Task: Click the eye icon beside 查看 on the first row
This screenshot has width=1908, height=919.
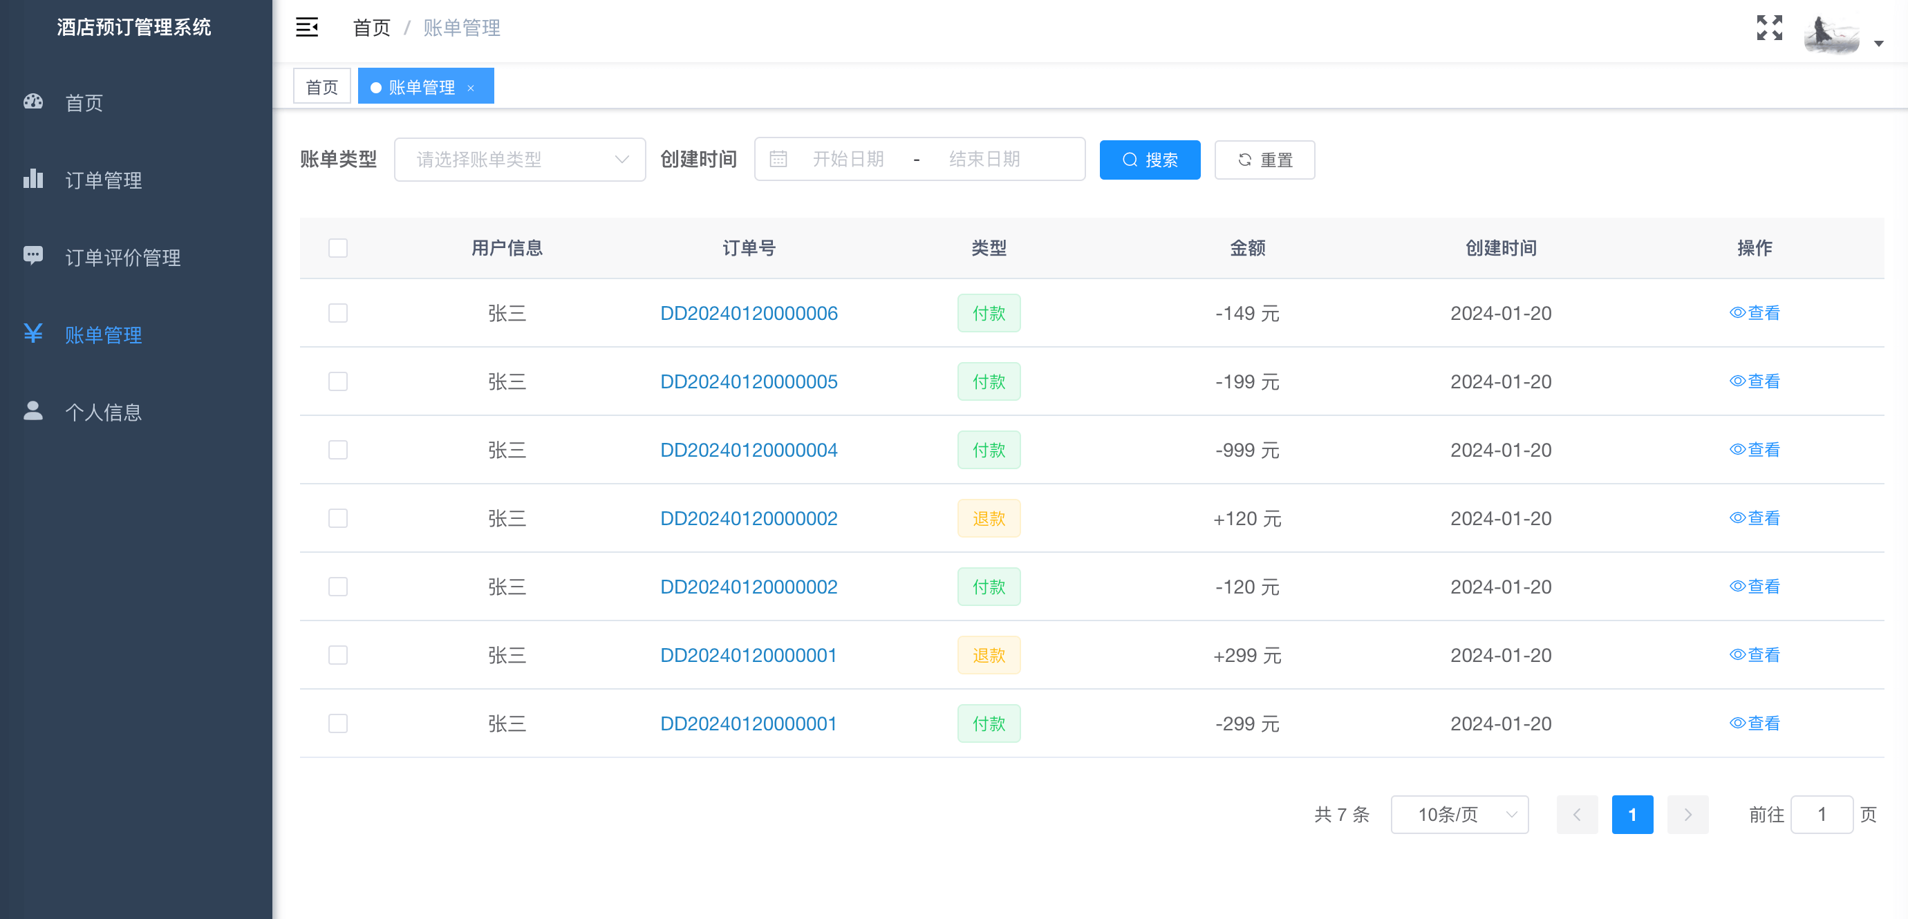Action: (1739, 312)
